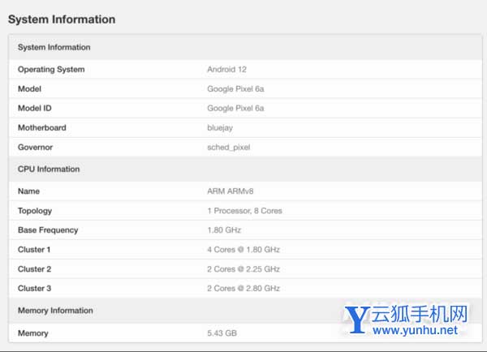The image size is (487, 352).
Task: Select the 'System Information' table header row
Action: click(245, 47)
